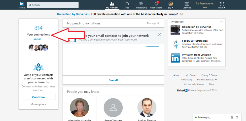
Task: Open Invitation from LinkedIn link
Action: coord(196,55)
